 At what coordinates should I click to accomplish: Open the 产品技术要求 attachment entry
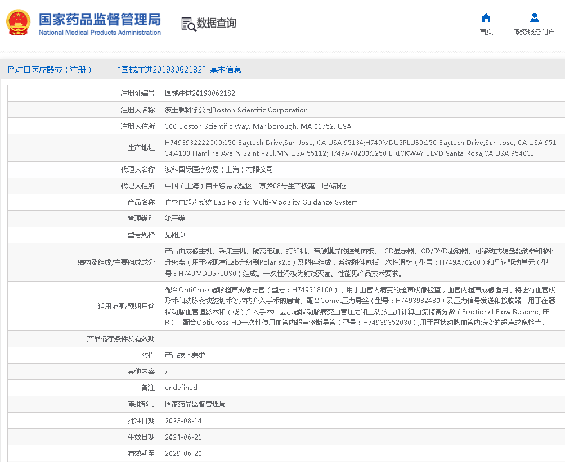(185, 355)
